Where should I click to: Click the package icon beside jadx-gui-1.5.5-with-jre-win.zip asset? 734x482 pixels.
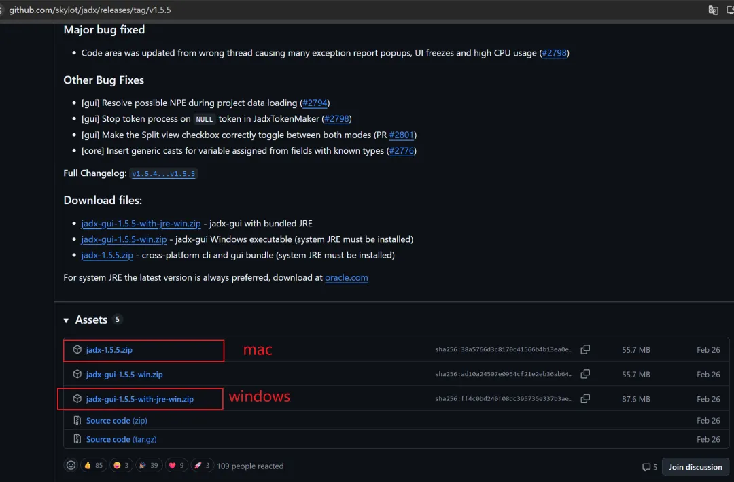(77, 398)
